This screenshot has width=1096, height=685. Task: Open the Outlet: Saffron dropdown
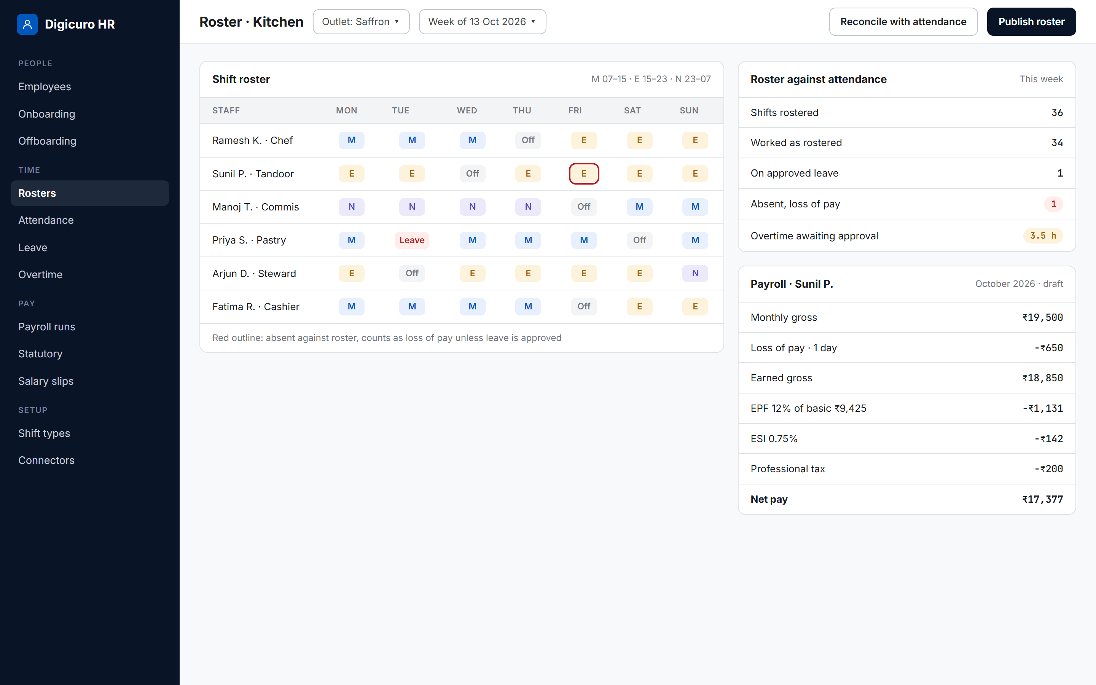coord(361,22)
